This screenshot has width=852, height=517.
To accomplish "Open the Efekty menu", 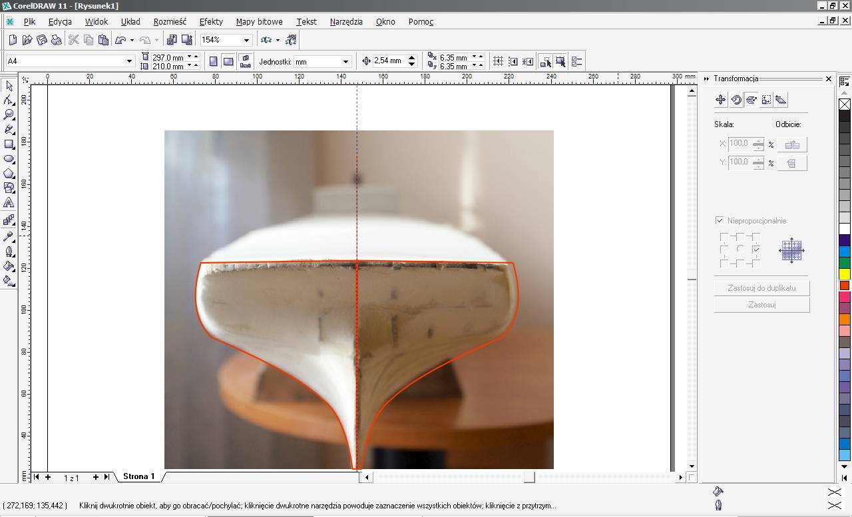I will point(211,21).
